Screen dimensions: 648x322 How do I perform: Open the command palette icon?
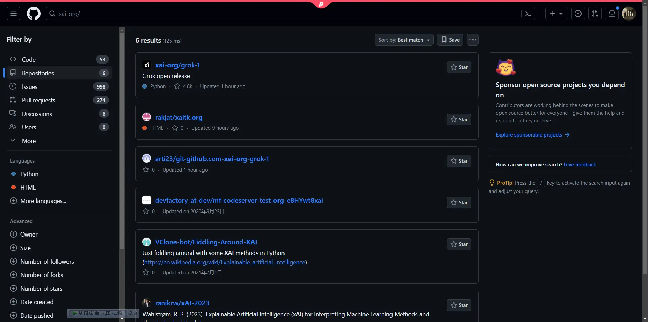[x=528, y=14]
